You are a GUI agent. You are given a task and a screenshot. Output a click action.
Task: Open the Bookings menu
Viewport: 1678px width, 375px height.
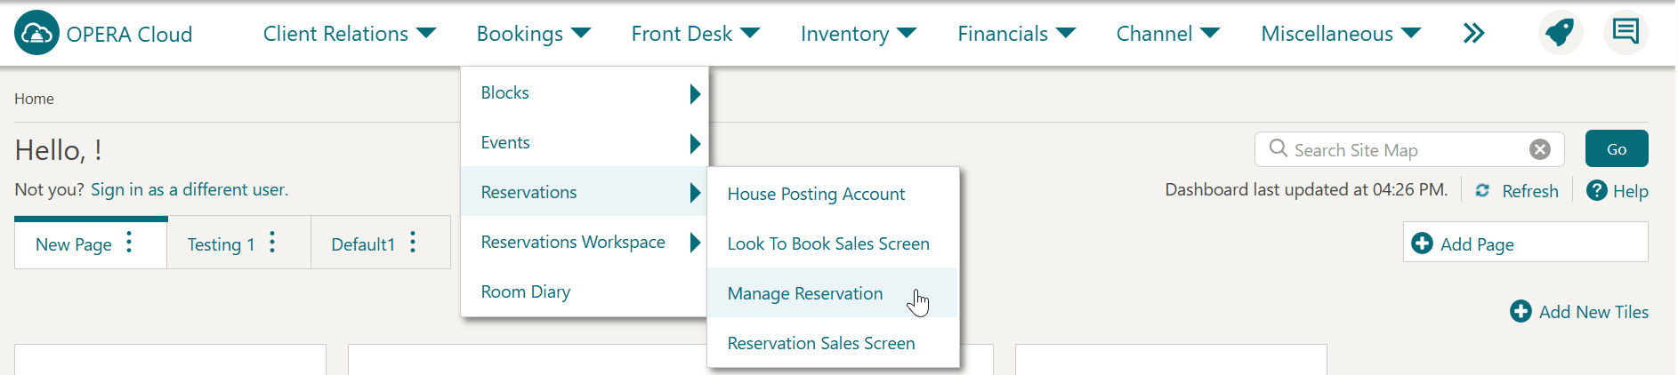click(534, 34)
